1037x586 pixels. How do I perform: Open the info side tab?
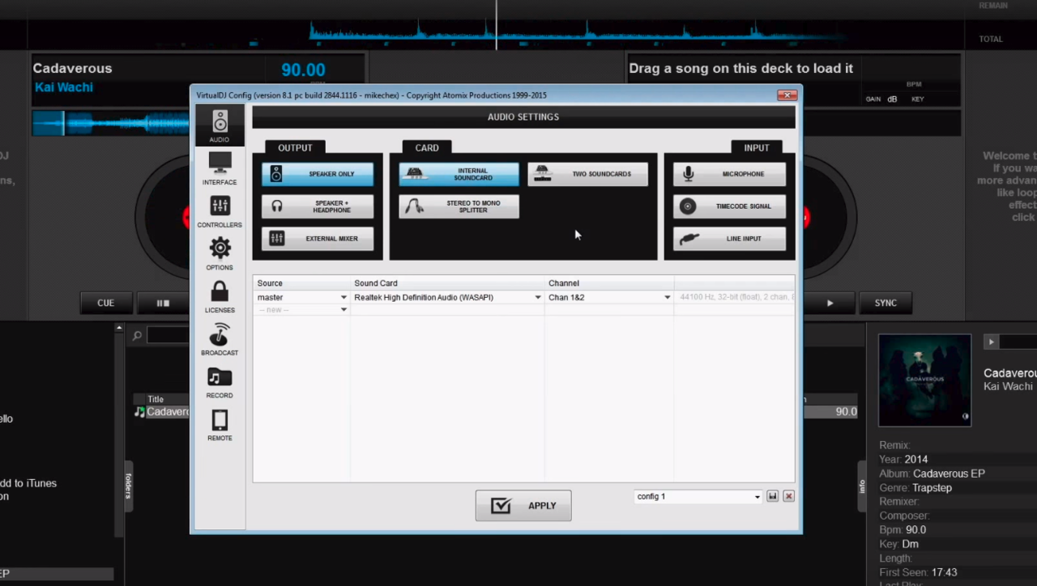click(863, 486)
